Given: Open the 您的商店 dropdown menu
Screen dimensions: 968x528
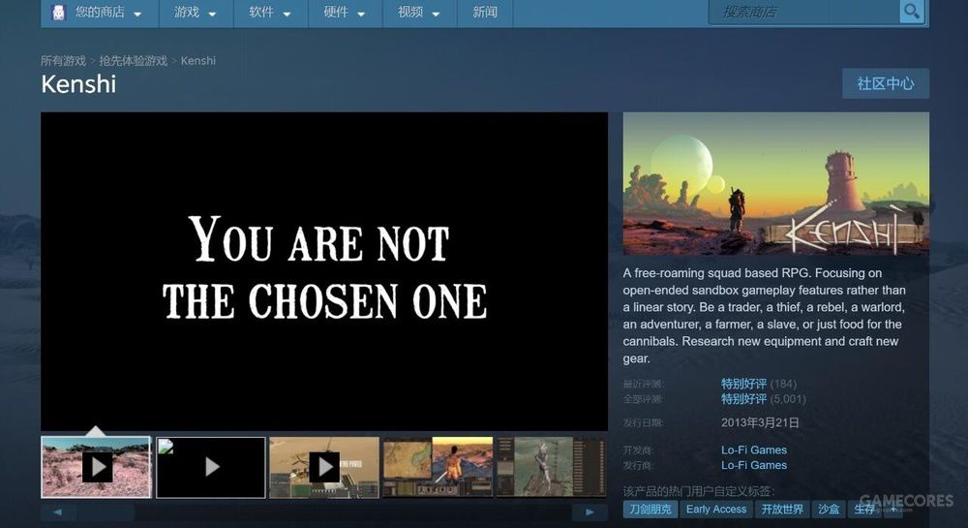Looking at the screenshot, I should [x=100, y=13].
